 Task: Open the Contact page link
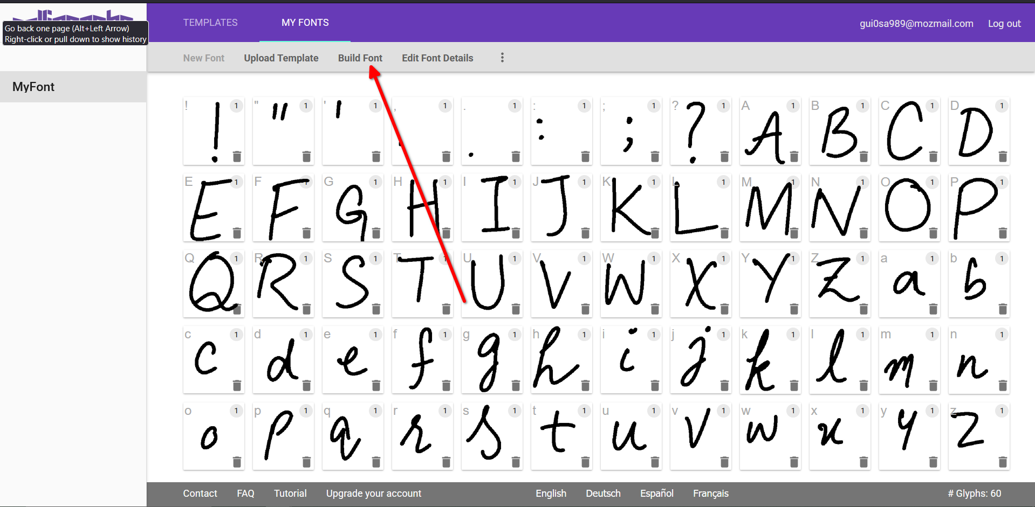click(x=200, y=494)
